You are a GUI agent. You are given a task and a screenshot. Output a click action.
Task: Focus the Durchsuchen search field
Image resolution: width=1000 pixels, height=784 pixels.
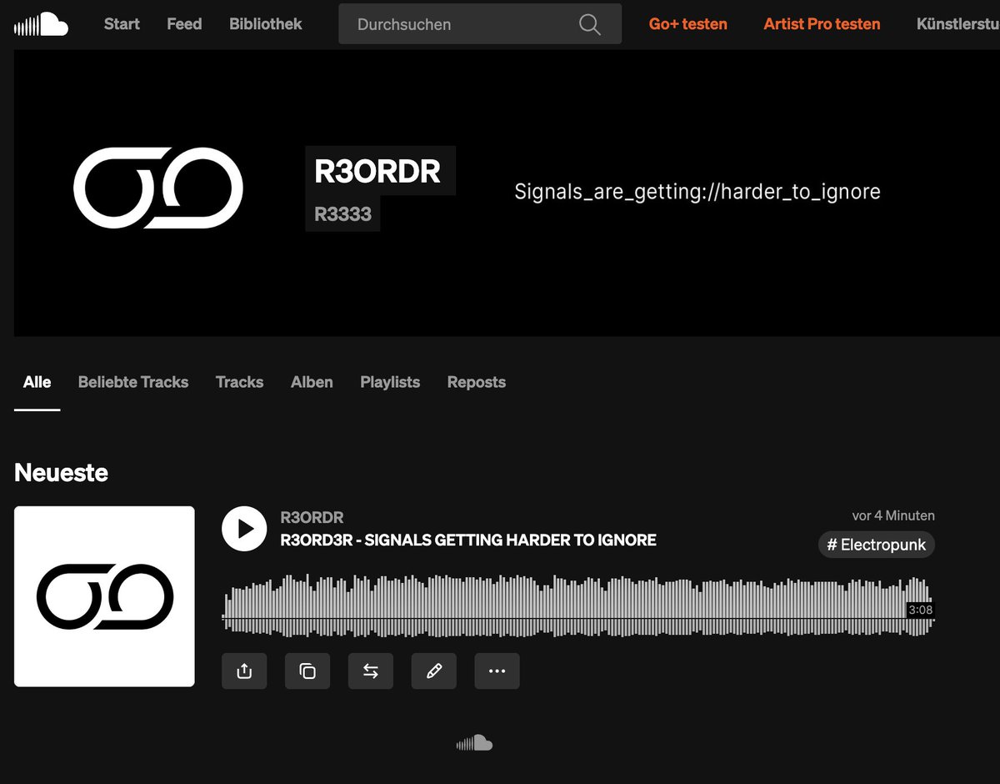tap(480, 24)
